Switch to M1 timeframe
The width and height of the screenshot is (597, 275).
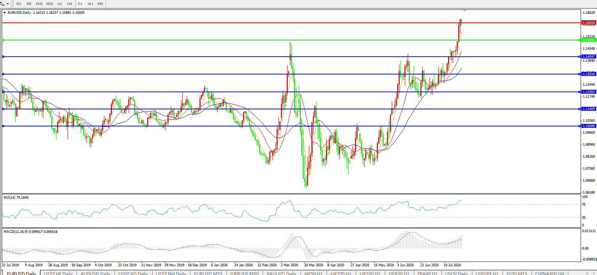[x=19, y=4]
